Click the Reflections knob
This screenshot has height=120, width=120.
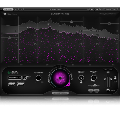[x=38, y=78]
